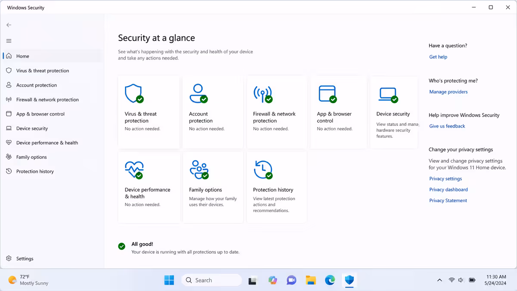Click 'Device performance & health' card title
The image size is (517, 291).
click(147, 193)
